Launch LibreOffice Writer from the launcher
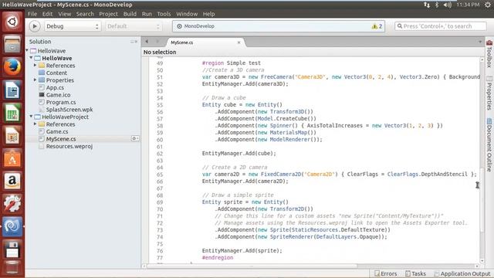Image resolution: width=494 pixels, height=278 pixels. [12, 90]
